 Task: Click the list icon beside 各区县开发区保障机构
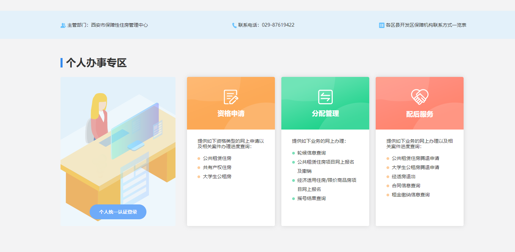click(382, 25)
